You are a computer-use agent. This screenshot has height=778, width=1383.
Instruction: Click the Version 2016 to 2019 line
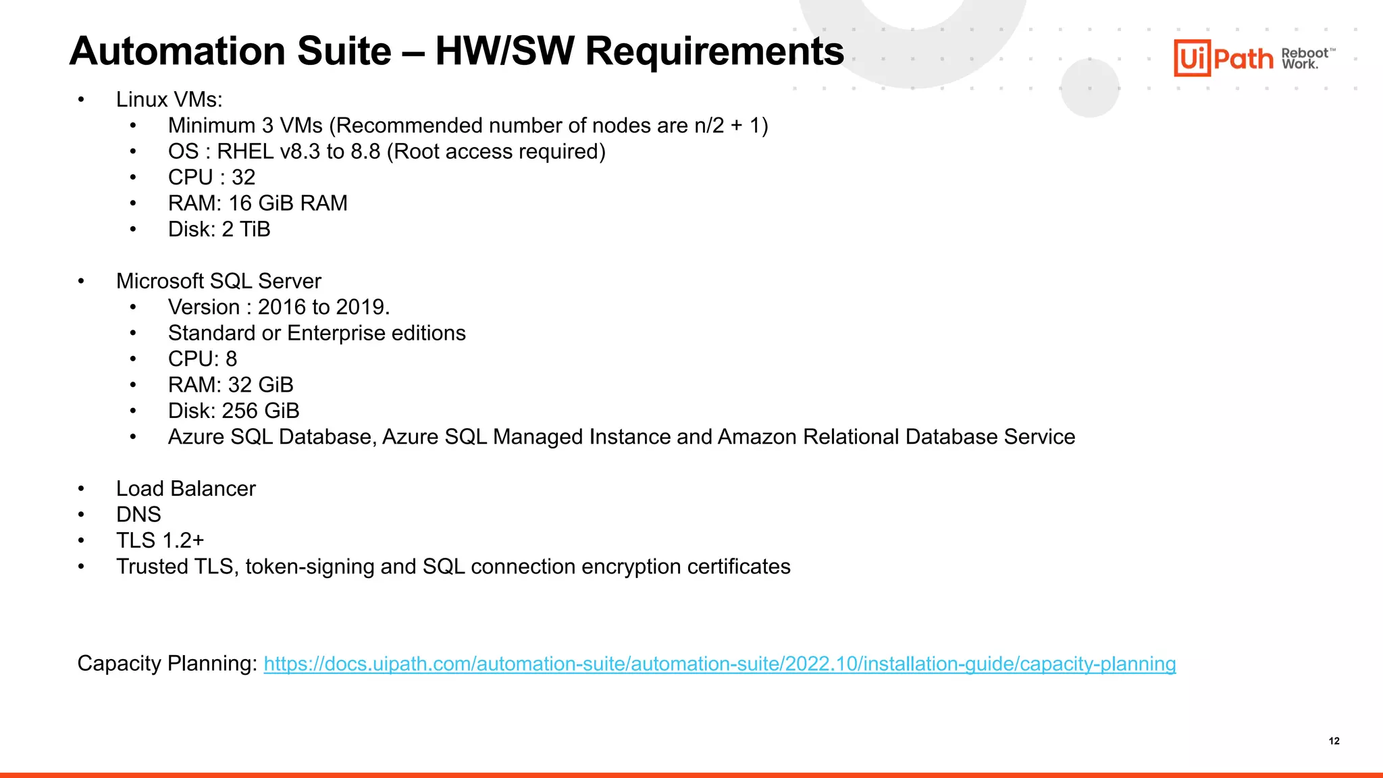pyautogui.click(x=278, y=307)
